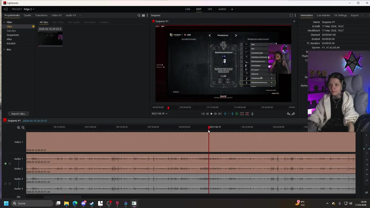The height and width of the screenshot is (208, 370).
Task: Open the Export tab
Action: (355, 15)
